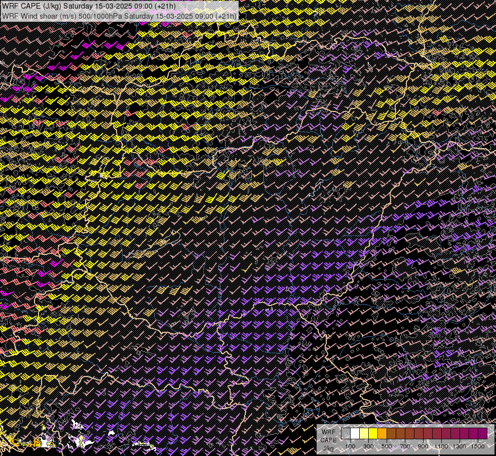Click the legend value 900
This screenshot has width=496, height=456.
coord(423,446)
